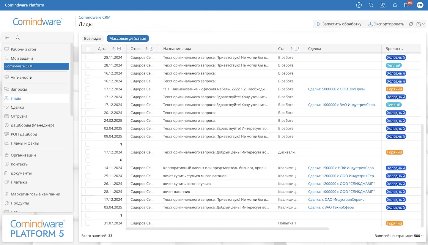Screen dimensions: 428x245
Task: Sort by Статус column arrow
Action: point(291,49)
